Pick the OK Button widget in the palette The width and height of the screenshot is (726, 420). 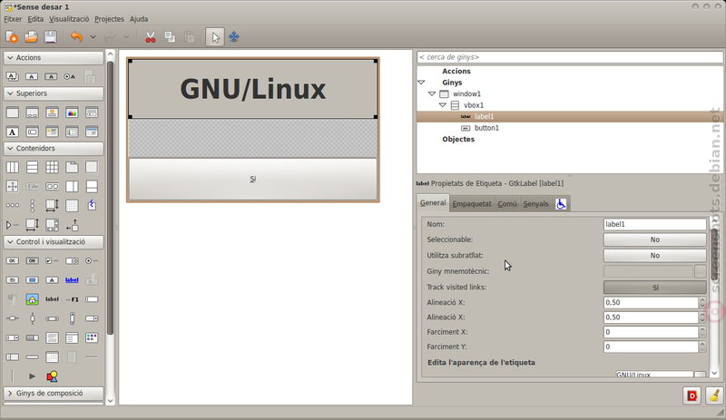(x=13, y=260)
